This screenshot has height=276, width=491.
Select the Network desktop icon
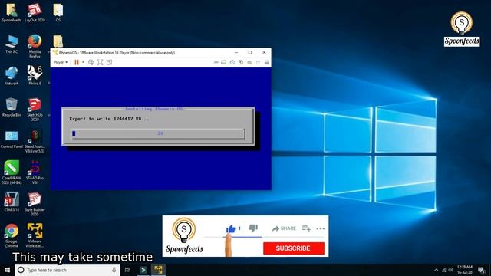12,76
